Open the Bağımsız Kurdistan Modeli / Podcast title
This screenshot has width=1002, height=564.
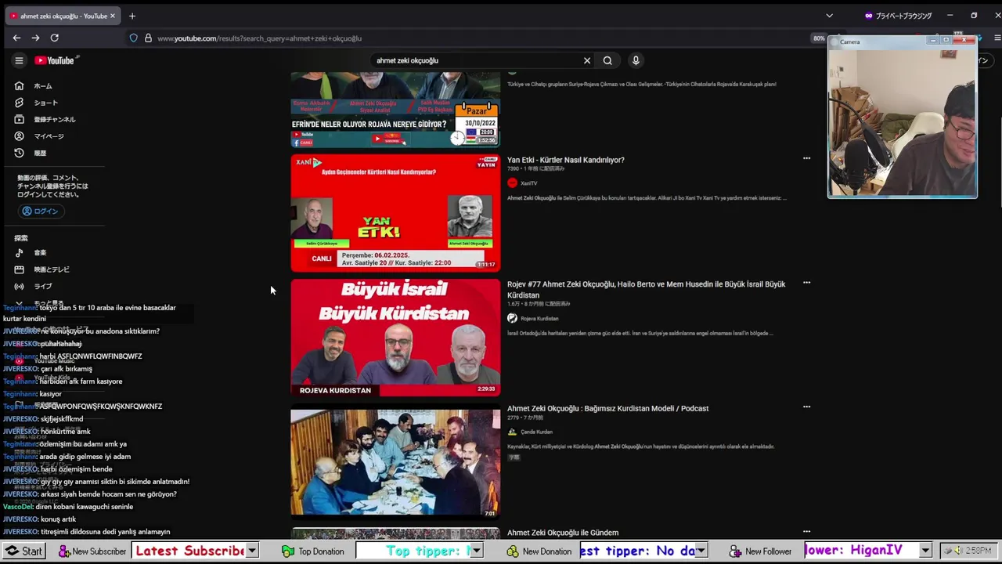click(607, 408)
